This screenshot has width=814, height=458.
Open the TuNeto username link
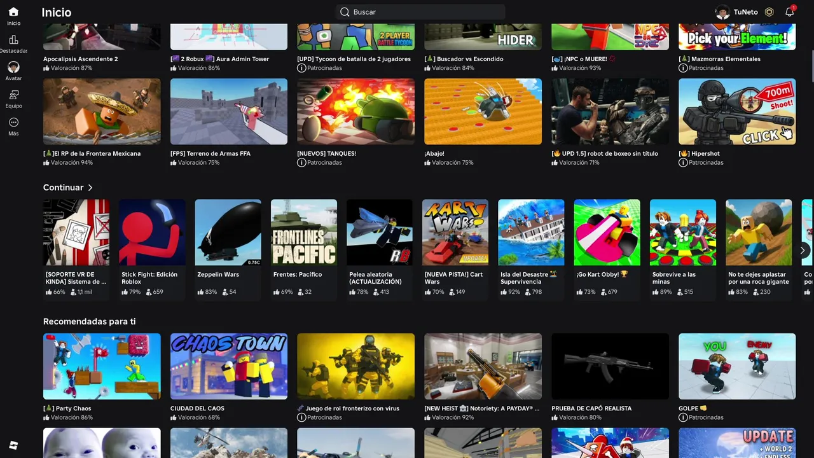tap(745, 12)
